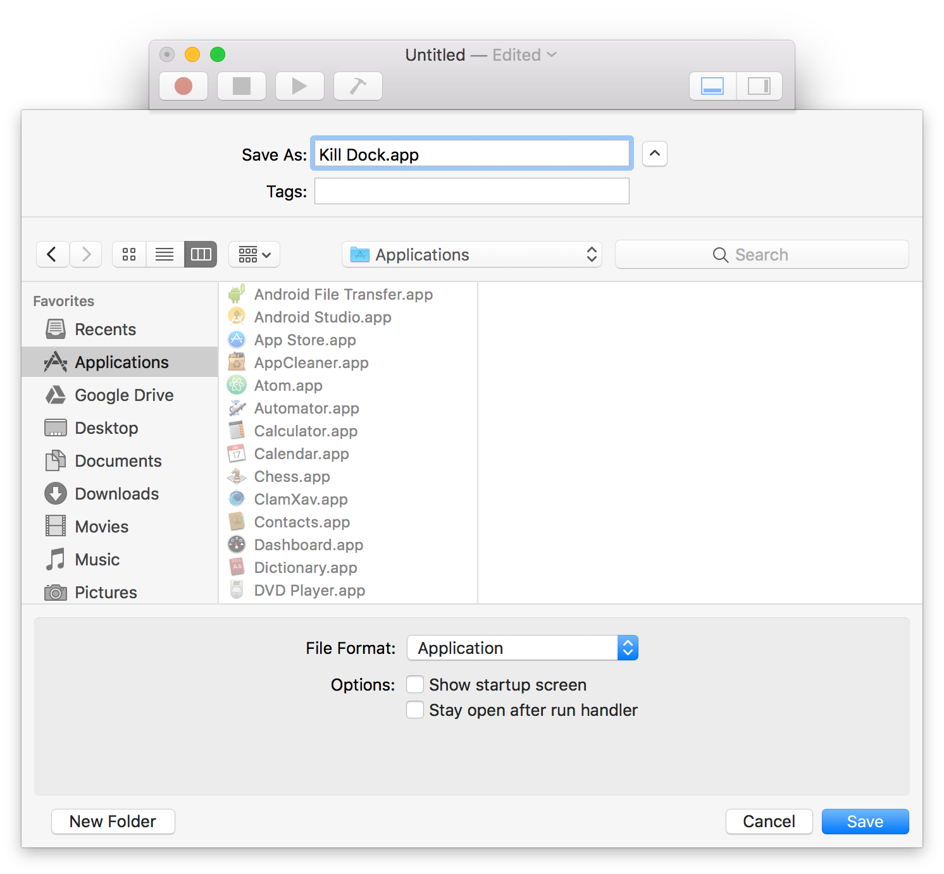Click the Cancel button
Screen dimensions: 944x874
click(x=769, y=822)
